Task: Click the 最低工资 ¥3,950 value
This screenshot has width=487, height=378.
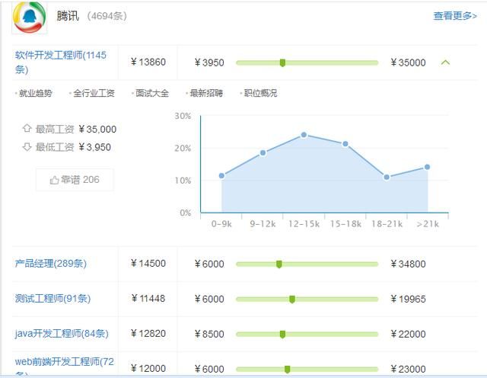Action: tap(94, 147)
